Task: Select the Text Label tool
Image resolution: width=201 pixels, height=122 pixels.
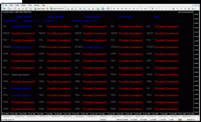Action: [x=185, y=9]
